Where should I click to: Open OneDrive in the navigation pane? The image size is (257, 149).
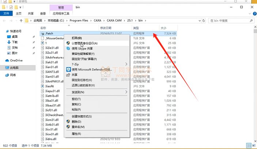pos(16,60)
